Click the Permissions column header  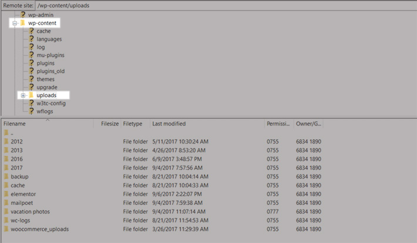click(279, 124)
